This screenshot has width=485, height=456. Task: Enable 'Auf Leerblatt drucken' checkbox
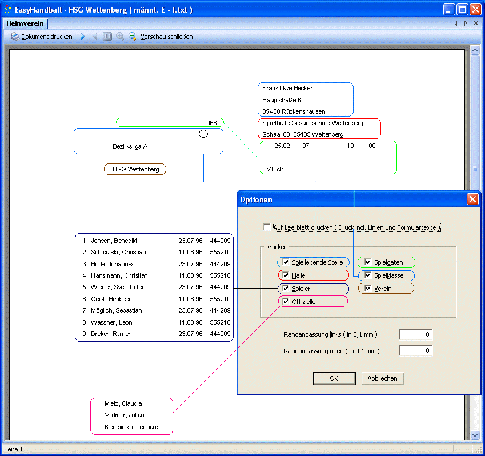click(267, 227)
